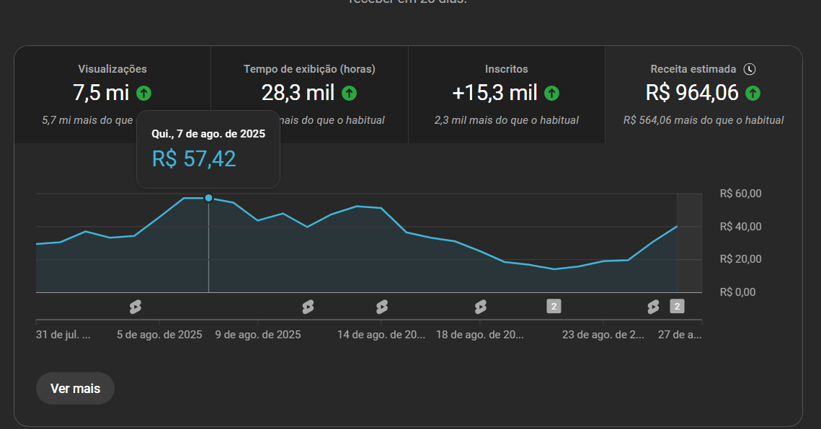Viewport: 821px width, 429px height.
Task: Click the R$ 40,00 axis label
Action: pos(741,227)
